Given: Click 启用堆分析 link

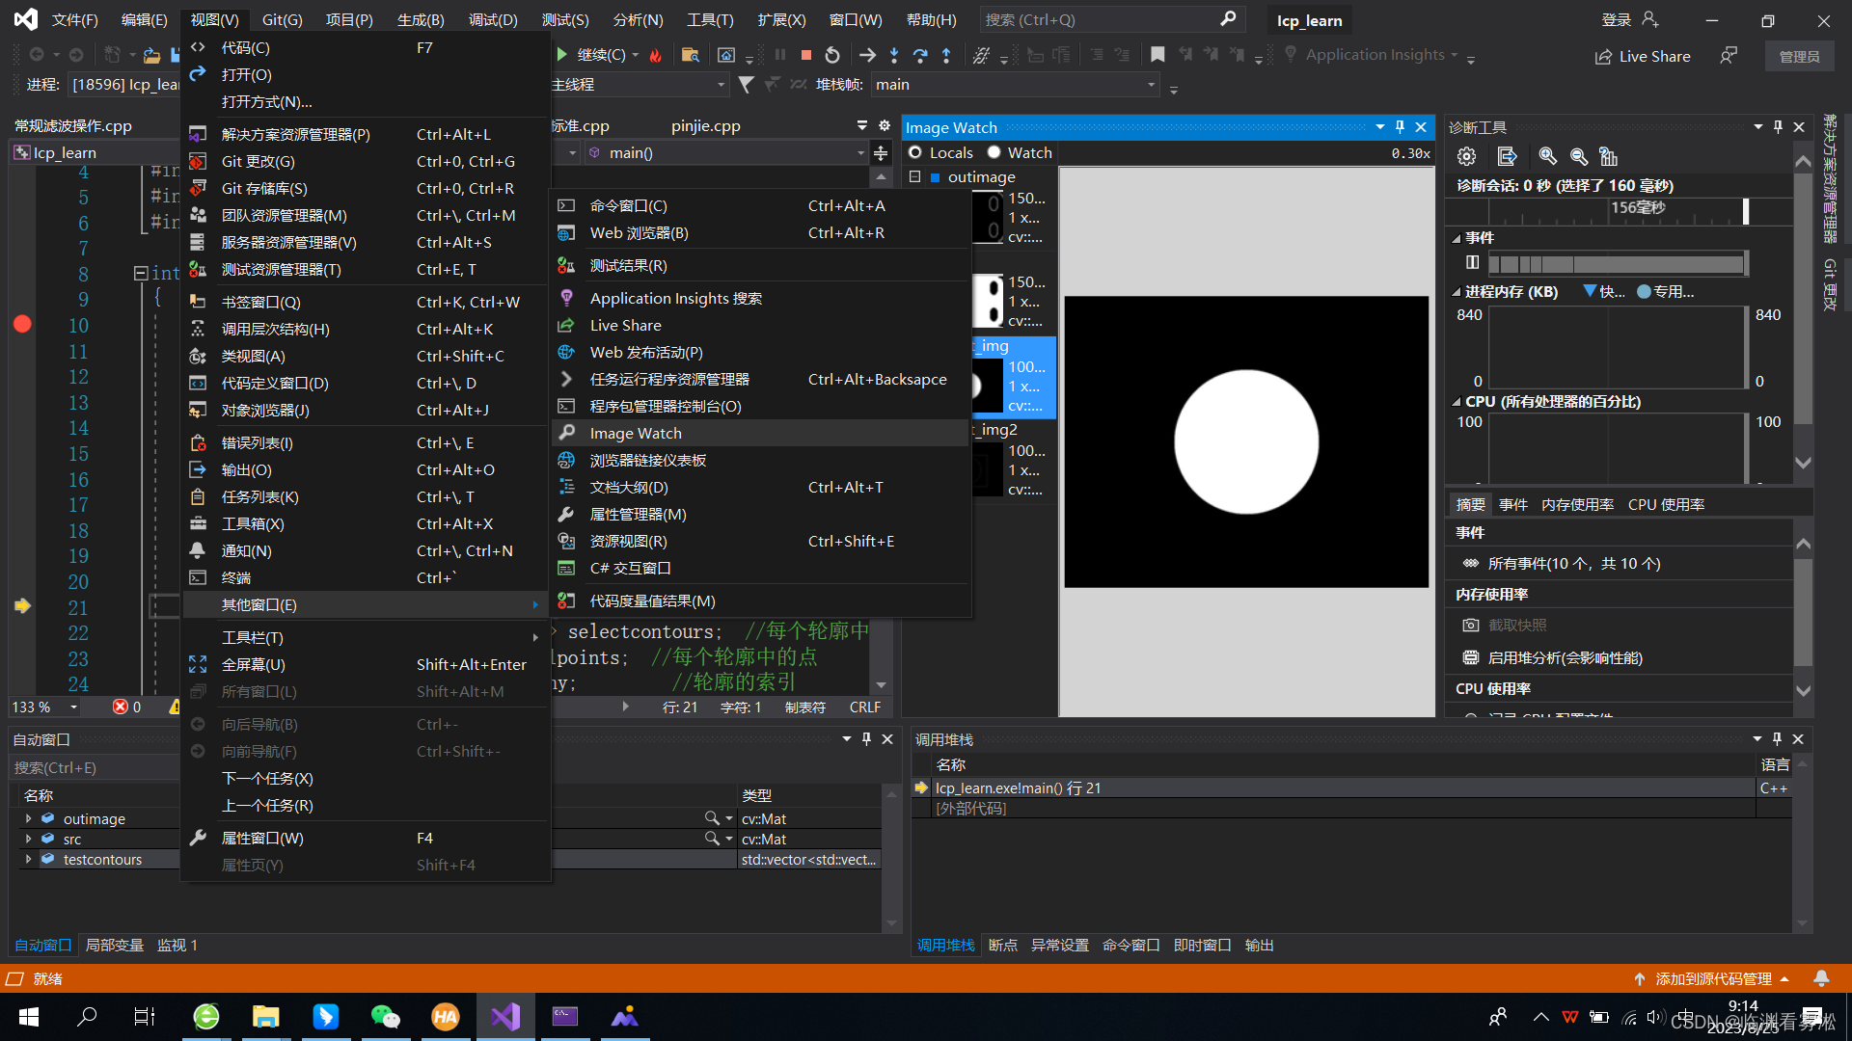Looking at the screenshot, I should 1565,657.
